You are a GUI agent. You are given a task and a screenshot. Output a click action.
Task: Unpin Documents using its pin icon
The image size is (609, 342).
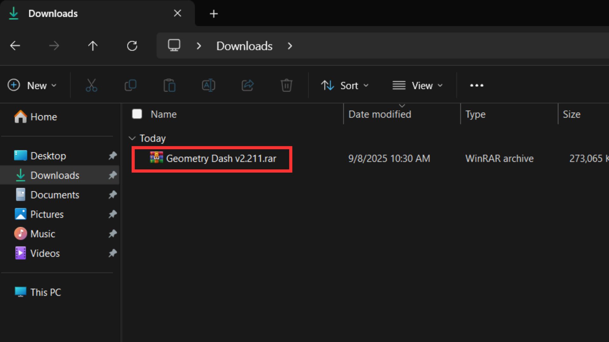(x=113, y=194)
